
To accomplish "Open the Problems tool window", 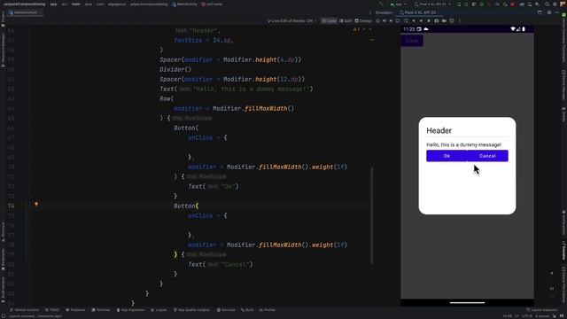I will coord(75,310).
